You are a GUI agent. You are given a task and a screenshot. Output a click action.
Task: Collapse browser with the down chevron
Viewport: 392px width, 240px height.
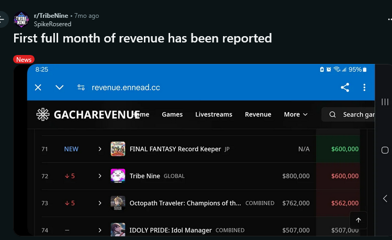tap(60, 88)
